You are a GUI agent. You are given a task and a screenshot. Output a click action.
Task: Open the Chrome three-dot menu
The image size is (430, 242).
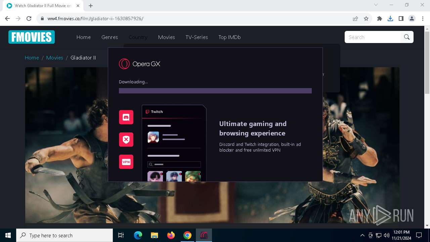pyautogui.click(x=422, y=18)
